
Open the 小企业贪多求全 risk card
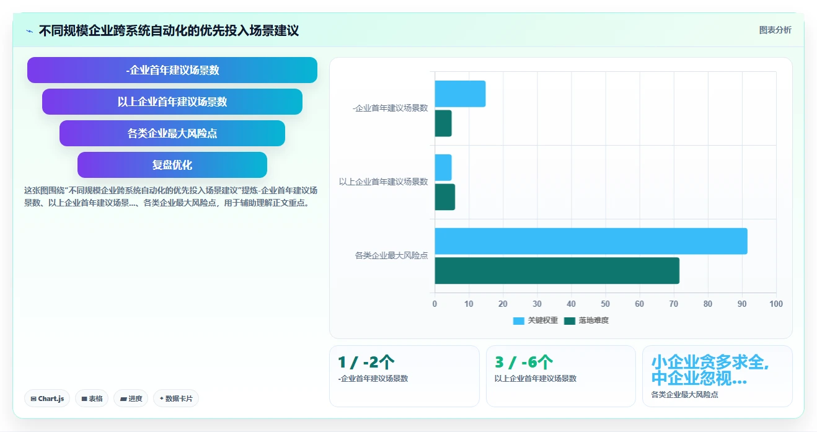click(x=717, y=376)
